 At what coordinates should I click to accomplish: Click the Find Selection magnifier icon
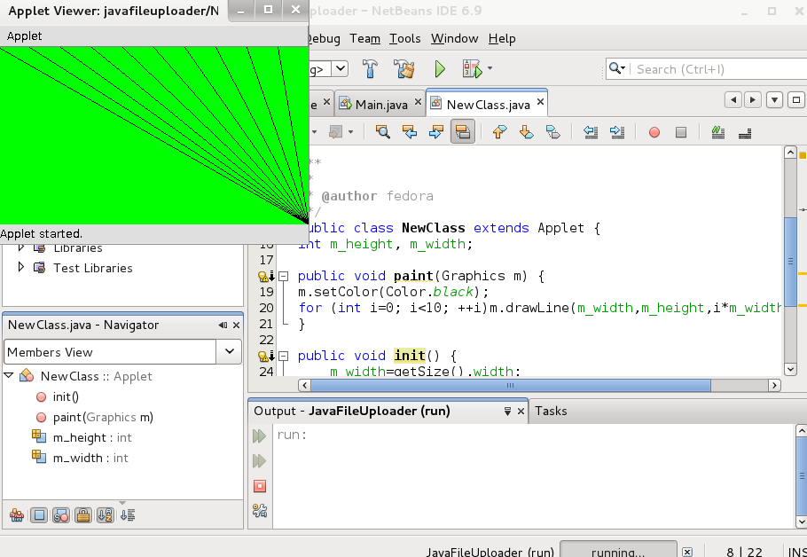382,132
